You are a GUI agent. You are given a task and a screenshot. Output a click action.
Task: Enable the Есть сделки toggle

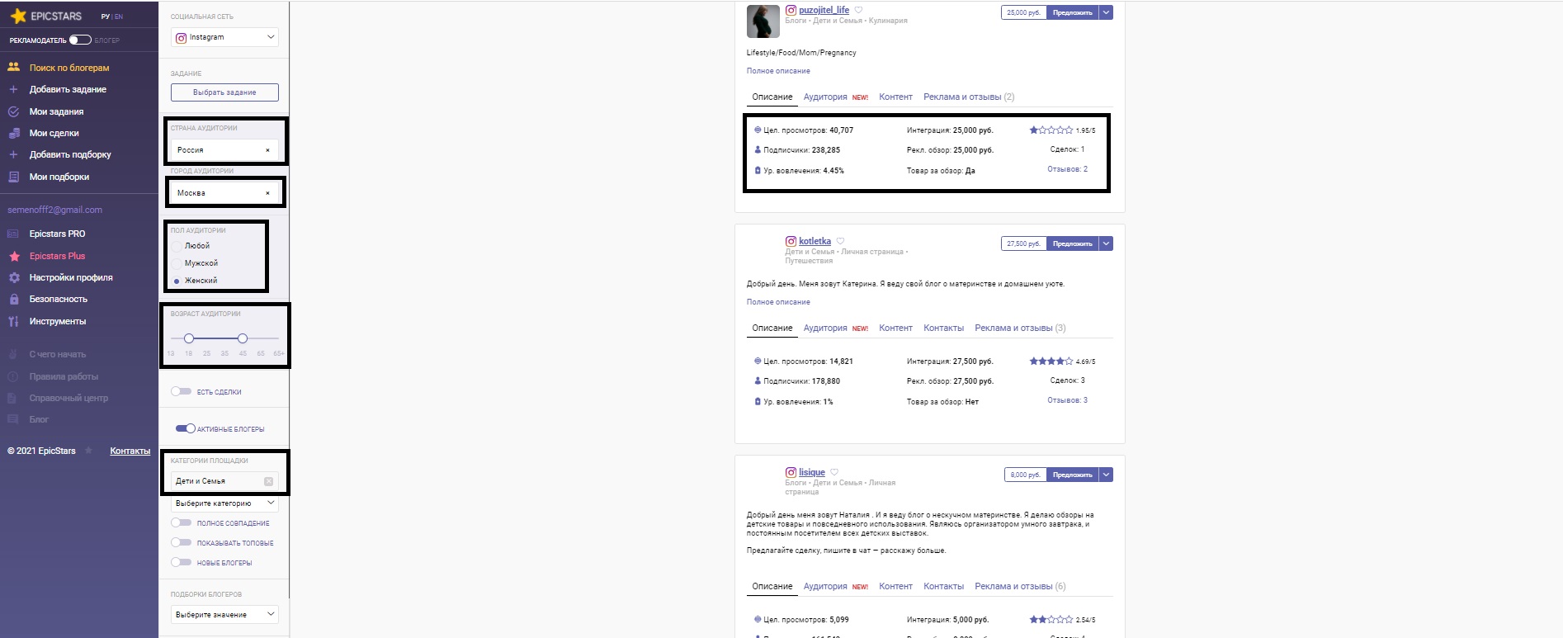[x=181, y=391]
